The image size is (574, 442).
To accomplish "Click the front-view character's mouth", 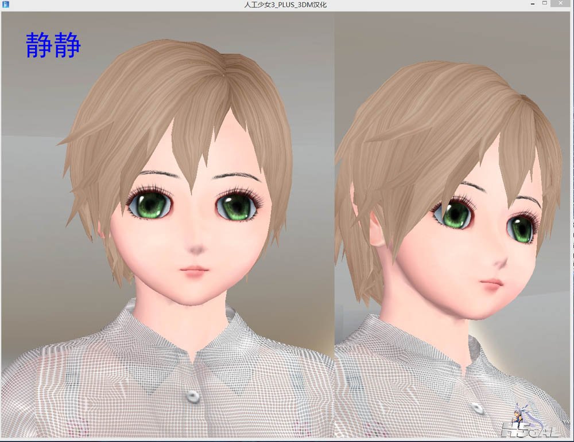I will 193,269.
